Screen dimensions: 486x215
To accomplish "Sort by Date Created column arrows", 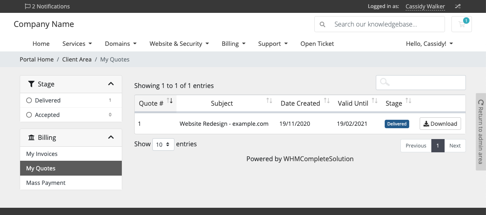I will pos(327,100).
